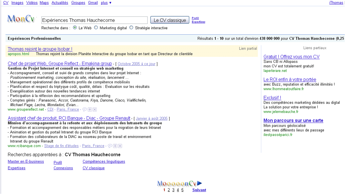Click the 'Lien partial' label in highlighted result

pyautogui.click(x=248, y=48)
